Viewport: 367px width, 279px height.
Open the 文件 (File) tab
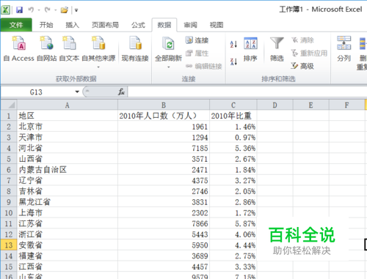click(x=16, y=25)
